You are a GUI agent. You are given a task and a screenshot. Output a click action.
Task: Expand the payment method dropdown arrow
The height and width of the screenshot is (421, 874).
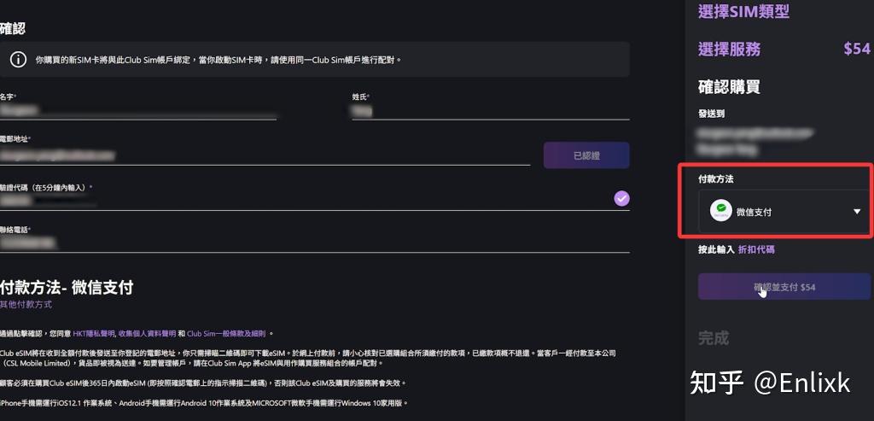pos(857,212)
